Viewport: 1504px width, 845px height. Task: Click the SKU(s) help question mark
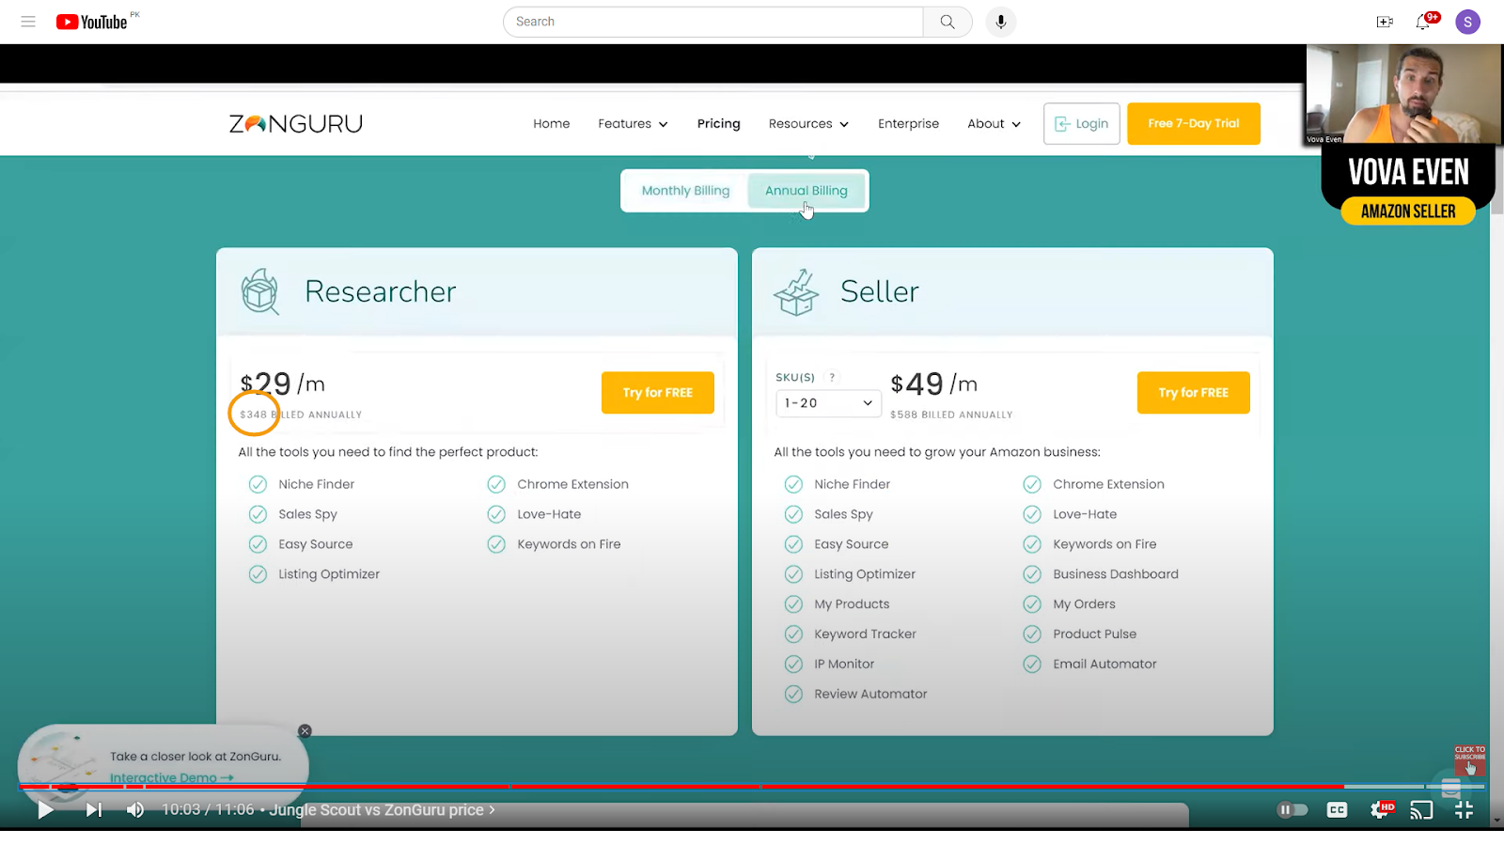[x=832, y=377]
